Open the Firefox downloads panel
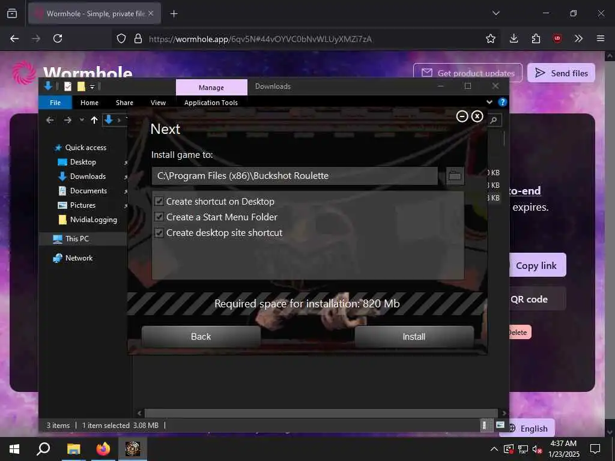 tap(514, 38)
